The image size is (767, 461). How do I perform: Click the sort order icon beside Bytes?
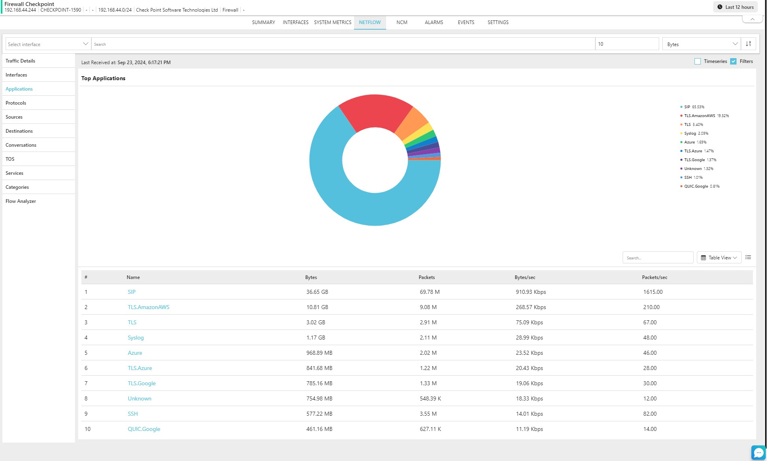click(748, 44)
